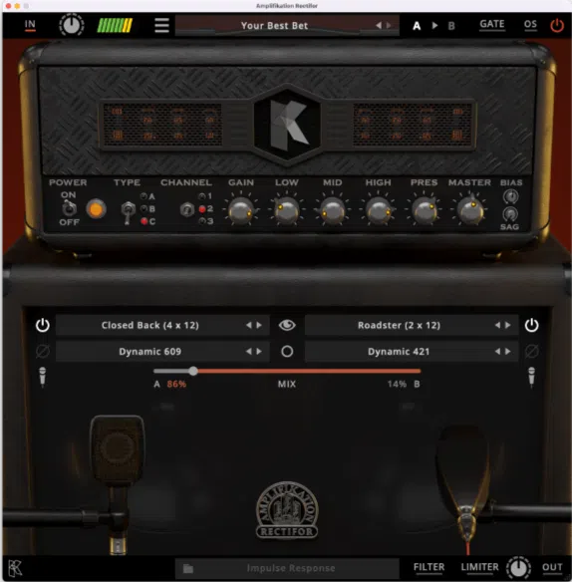Select channel 3 radio light
Viewport: 572px width, 582px height.
(202, 221)
